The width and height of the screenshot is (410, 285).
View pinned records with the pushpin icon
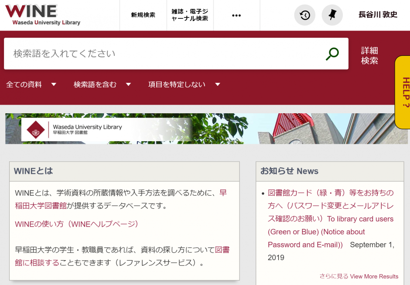(332, 15)
